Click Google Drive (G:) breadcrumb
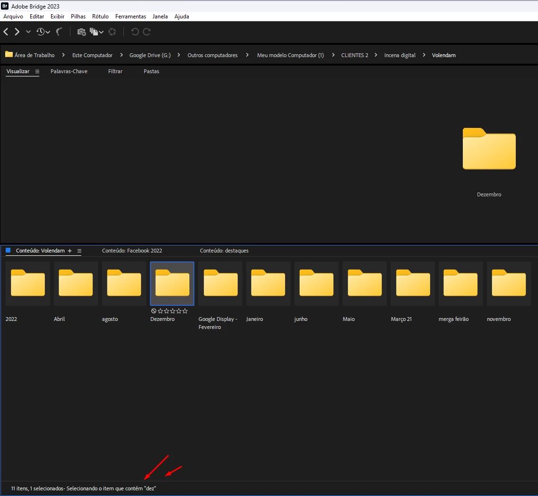 [x=150, y=55]
